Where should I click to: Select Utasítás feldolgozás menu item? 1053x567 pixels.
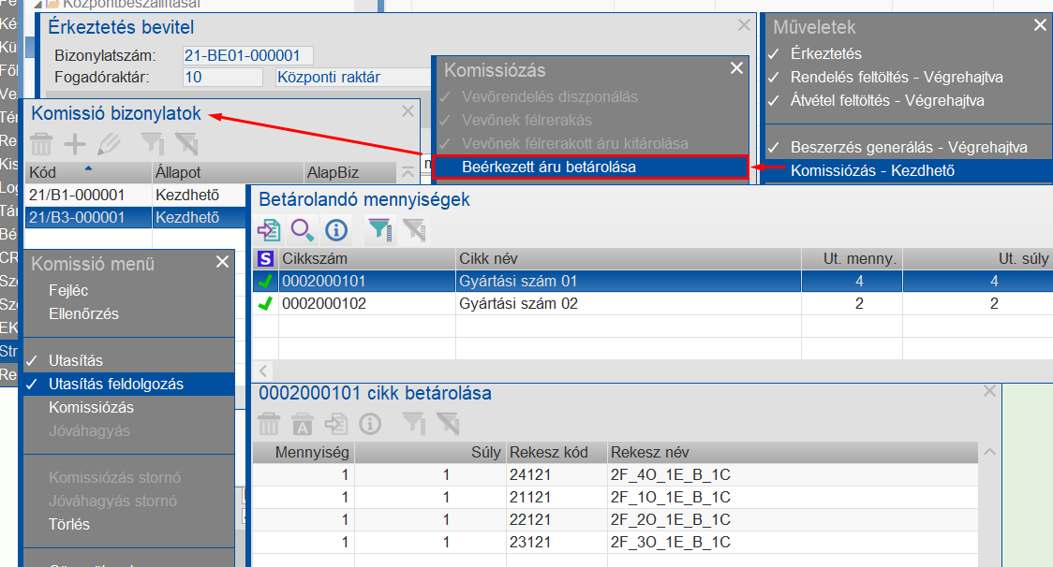pos(129,384)
